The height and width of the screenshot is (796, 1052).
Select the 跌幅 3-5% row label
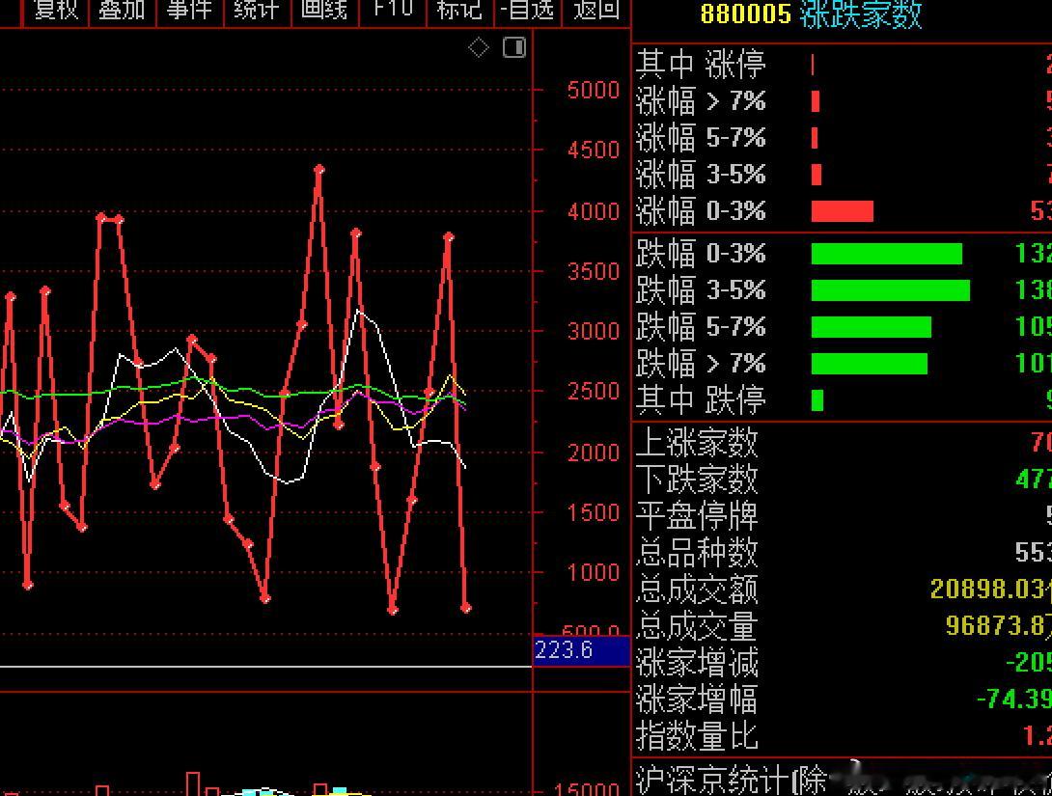pyautogui.click(x=701, y=290)
